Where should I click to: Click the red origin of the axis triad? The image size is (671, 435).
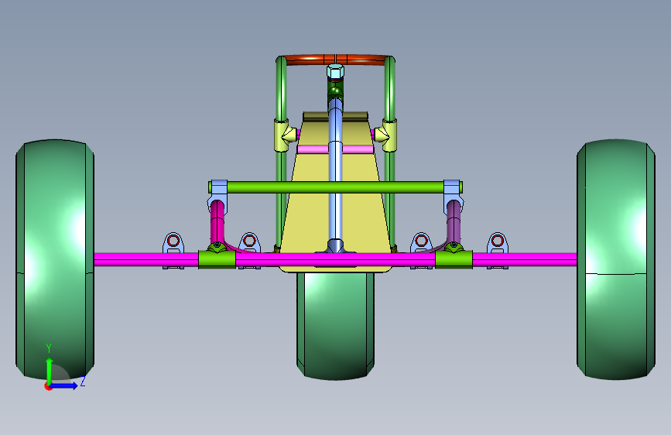point(48,386)
